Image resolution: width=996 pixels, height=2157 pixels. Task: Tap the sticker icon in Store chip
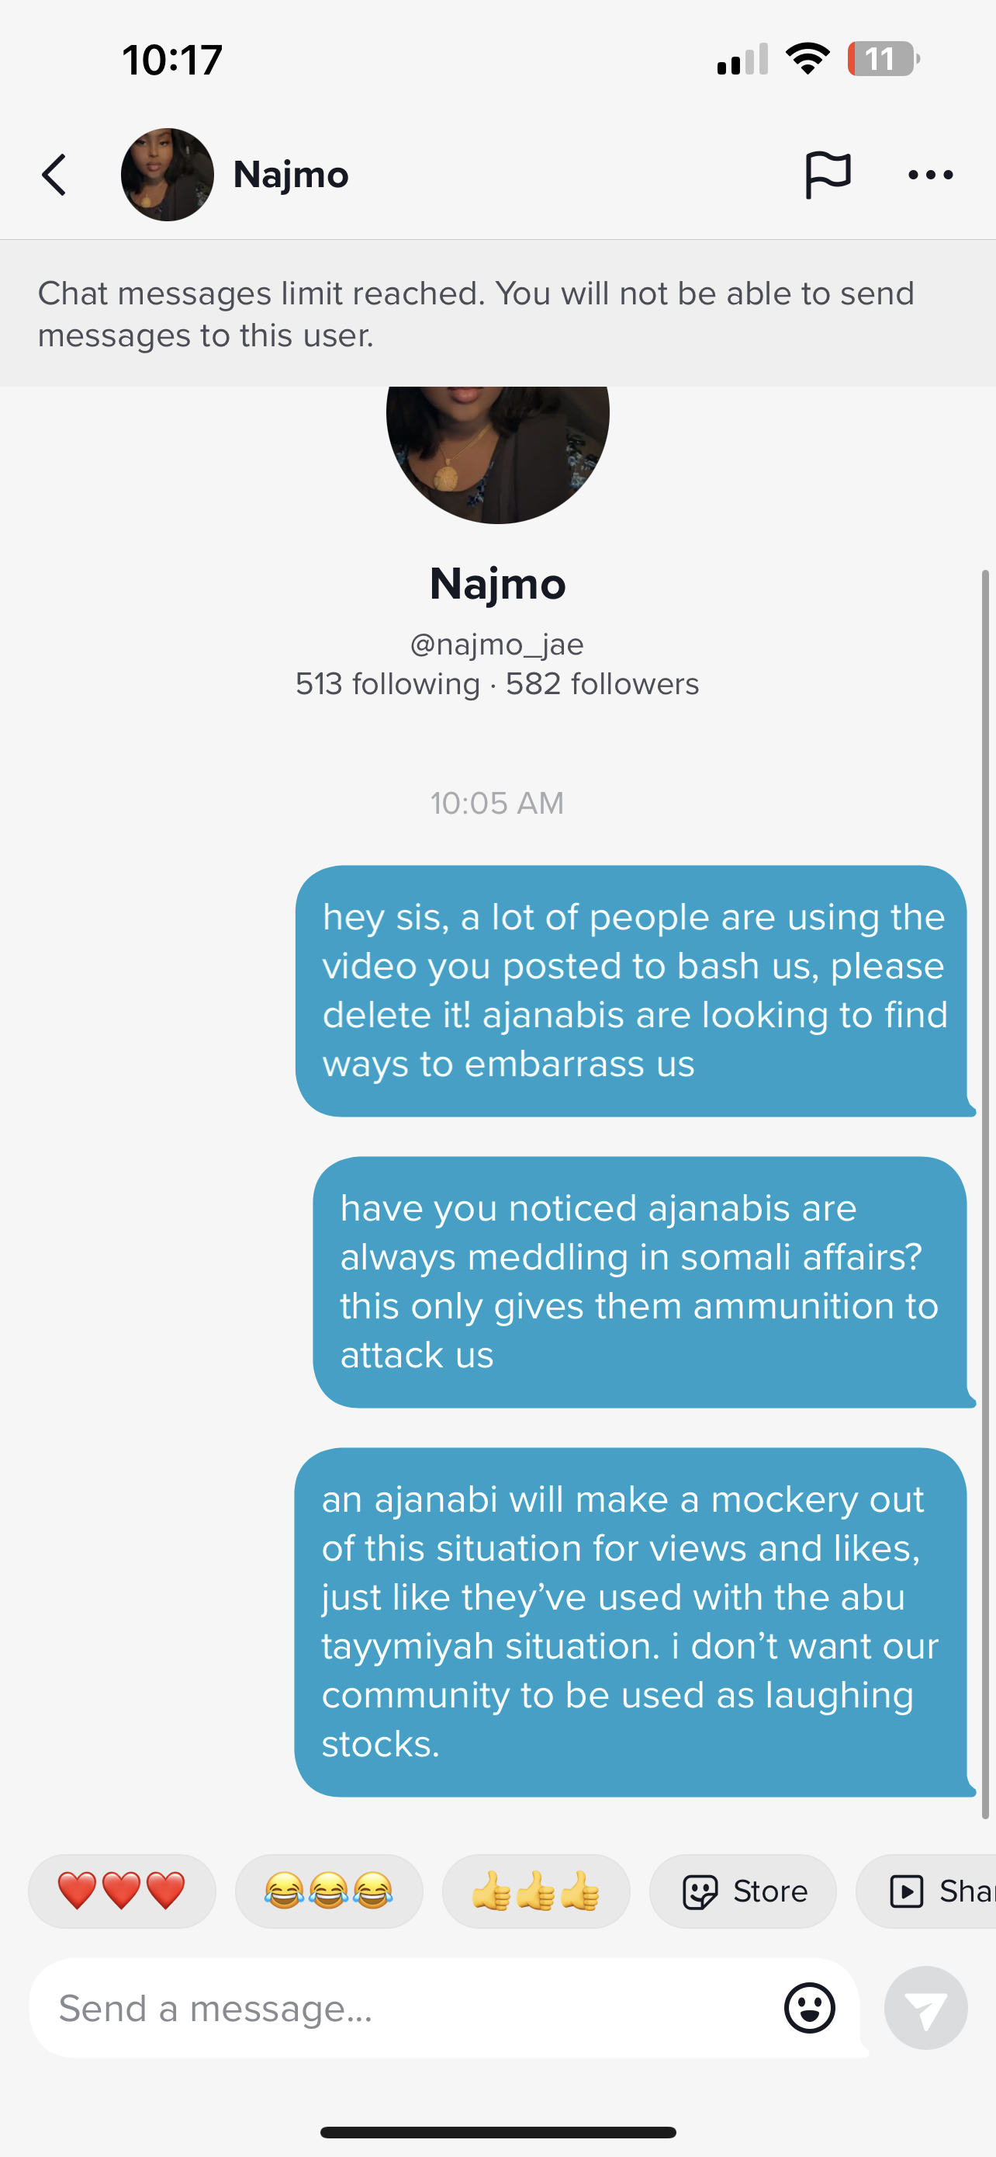pyautogui.click(x=700, y=1891)
